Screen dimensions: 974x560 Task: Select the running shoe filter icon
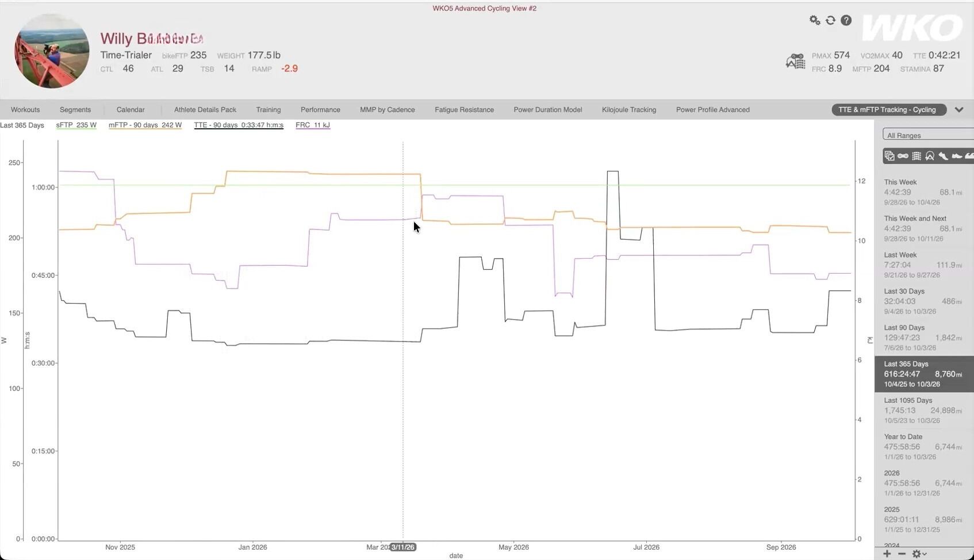944,156
